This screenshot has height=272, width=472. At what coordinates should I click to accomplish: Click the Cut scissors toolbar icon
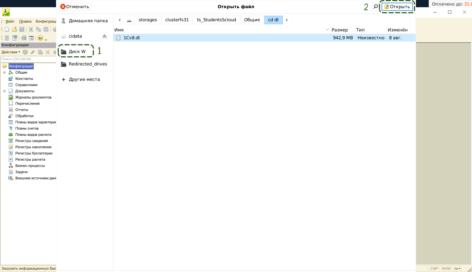[x=31, y=29]
